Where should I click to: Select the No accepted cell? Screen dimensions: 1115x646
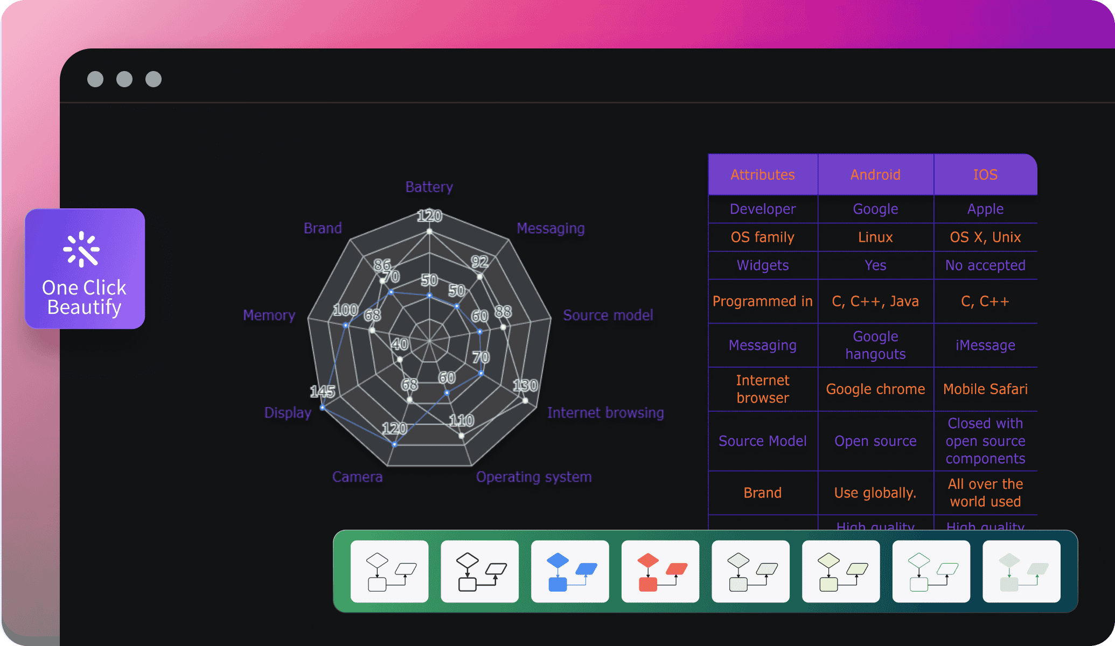(x=985, y=265)
